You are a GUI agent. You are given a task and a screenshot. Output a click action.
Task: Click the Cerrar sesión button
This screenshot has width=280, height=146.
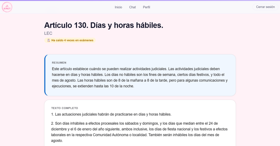tap(265, 7)
